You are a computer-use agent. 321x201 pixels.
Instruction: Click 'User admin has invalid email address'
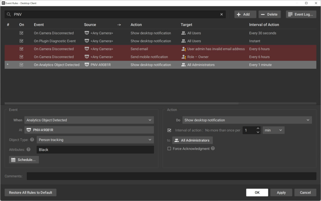click(216, 49)
